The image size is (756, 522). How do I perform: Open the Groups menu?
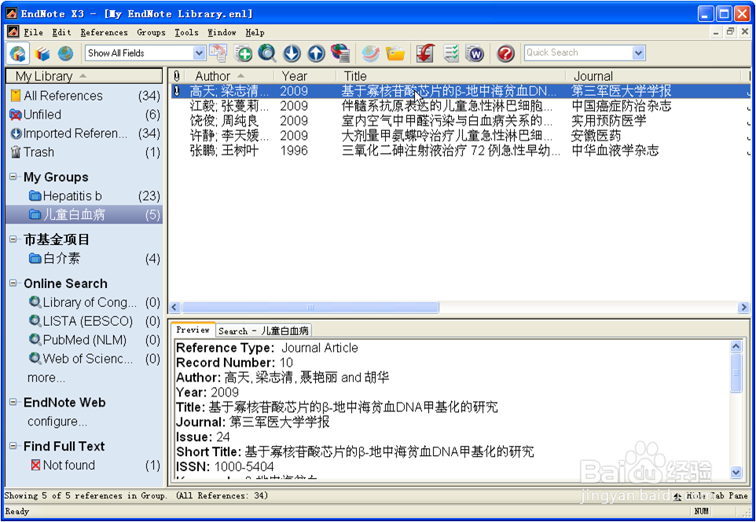[151, 33]
